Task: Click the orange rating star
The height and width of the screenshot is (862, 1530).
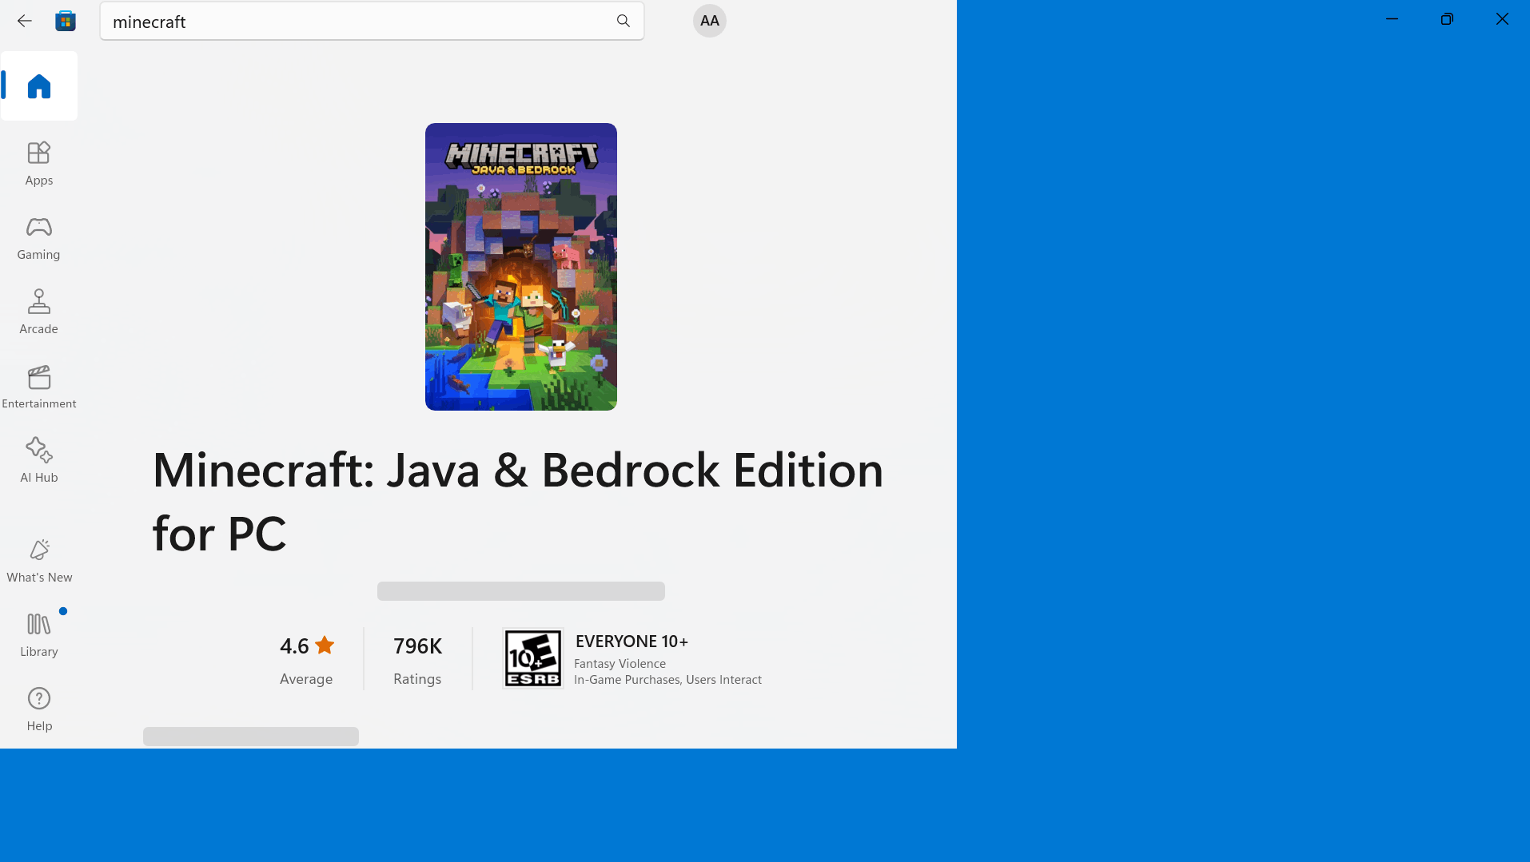Action: 325,645
